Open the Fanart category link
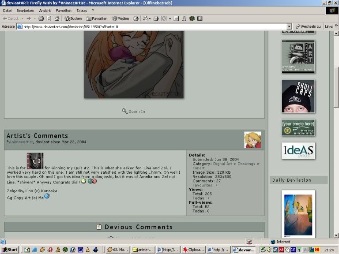This screenshot has width=339, height=254. pyautogui.click(x=199, y=168)
